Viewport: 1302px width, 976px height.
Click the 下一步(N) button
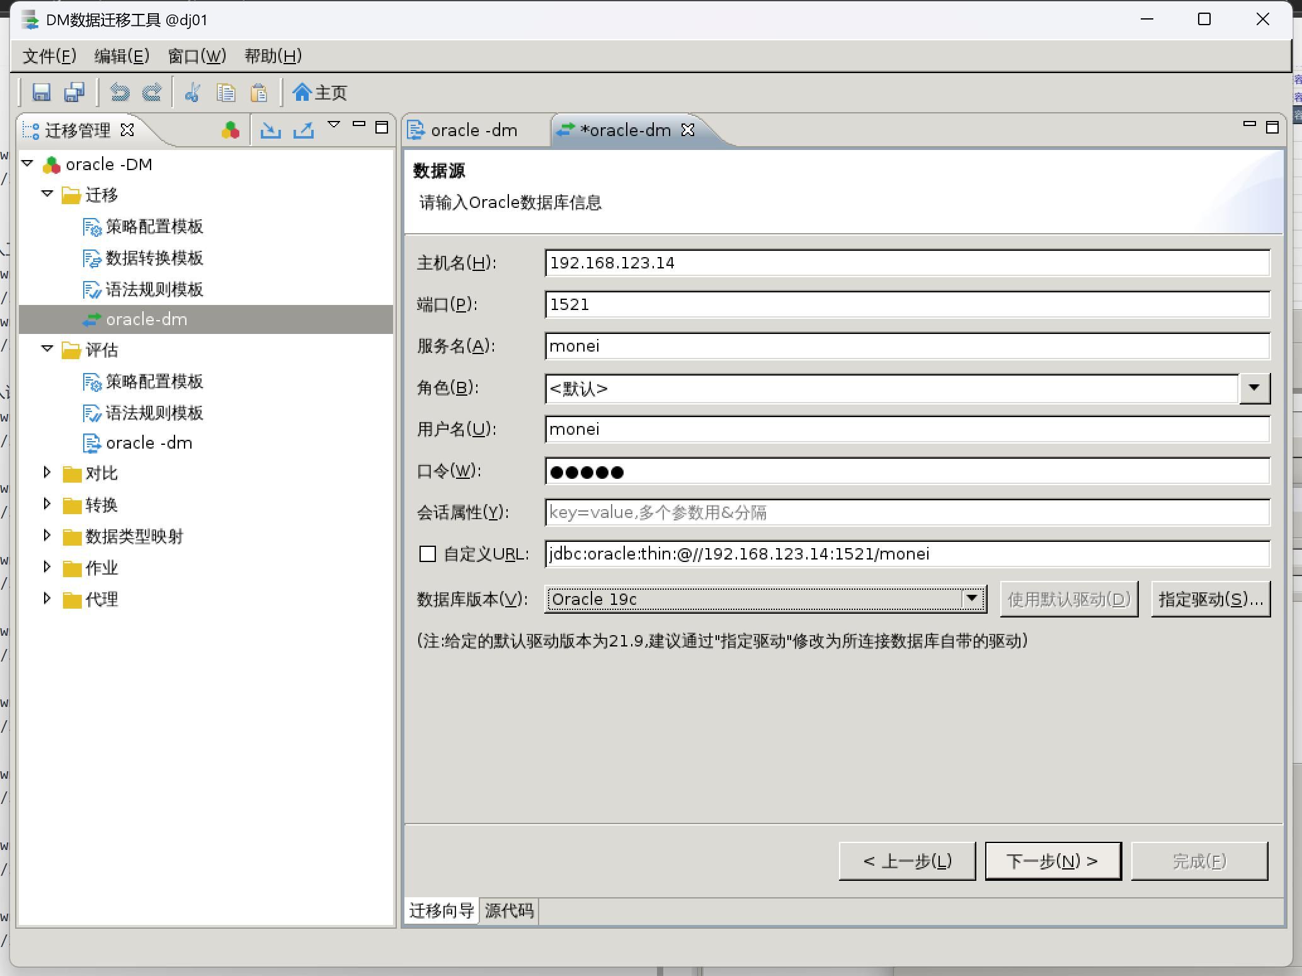pyautogui.click(x=1053, y=861)
